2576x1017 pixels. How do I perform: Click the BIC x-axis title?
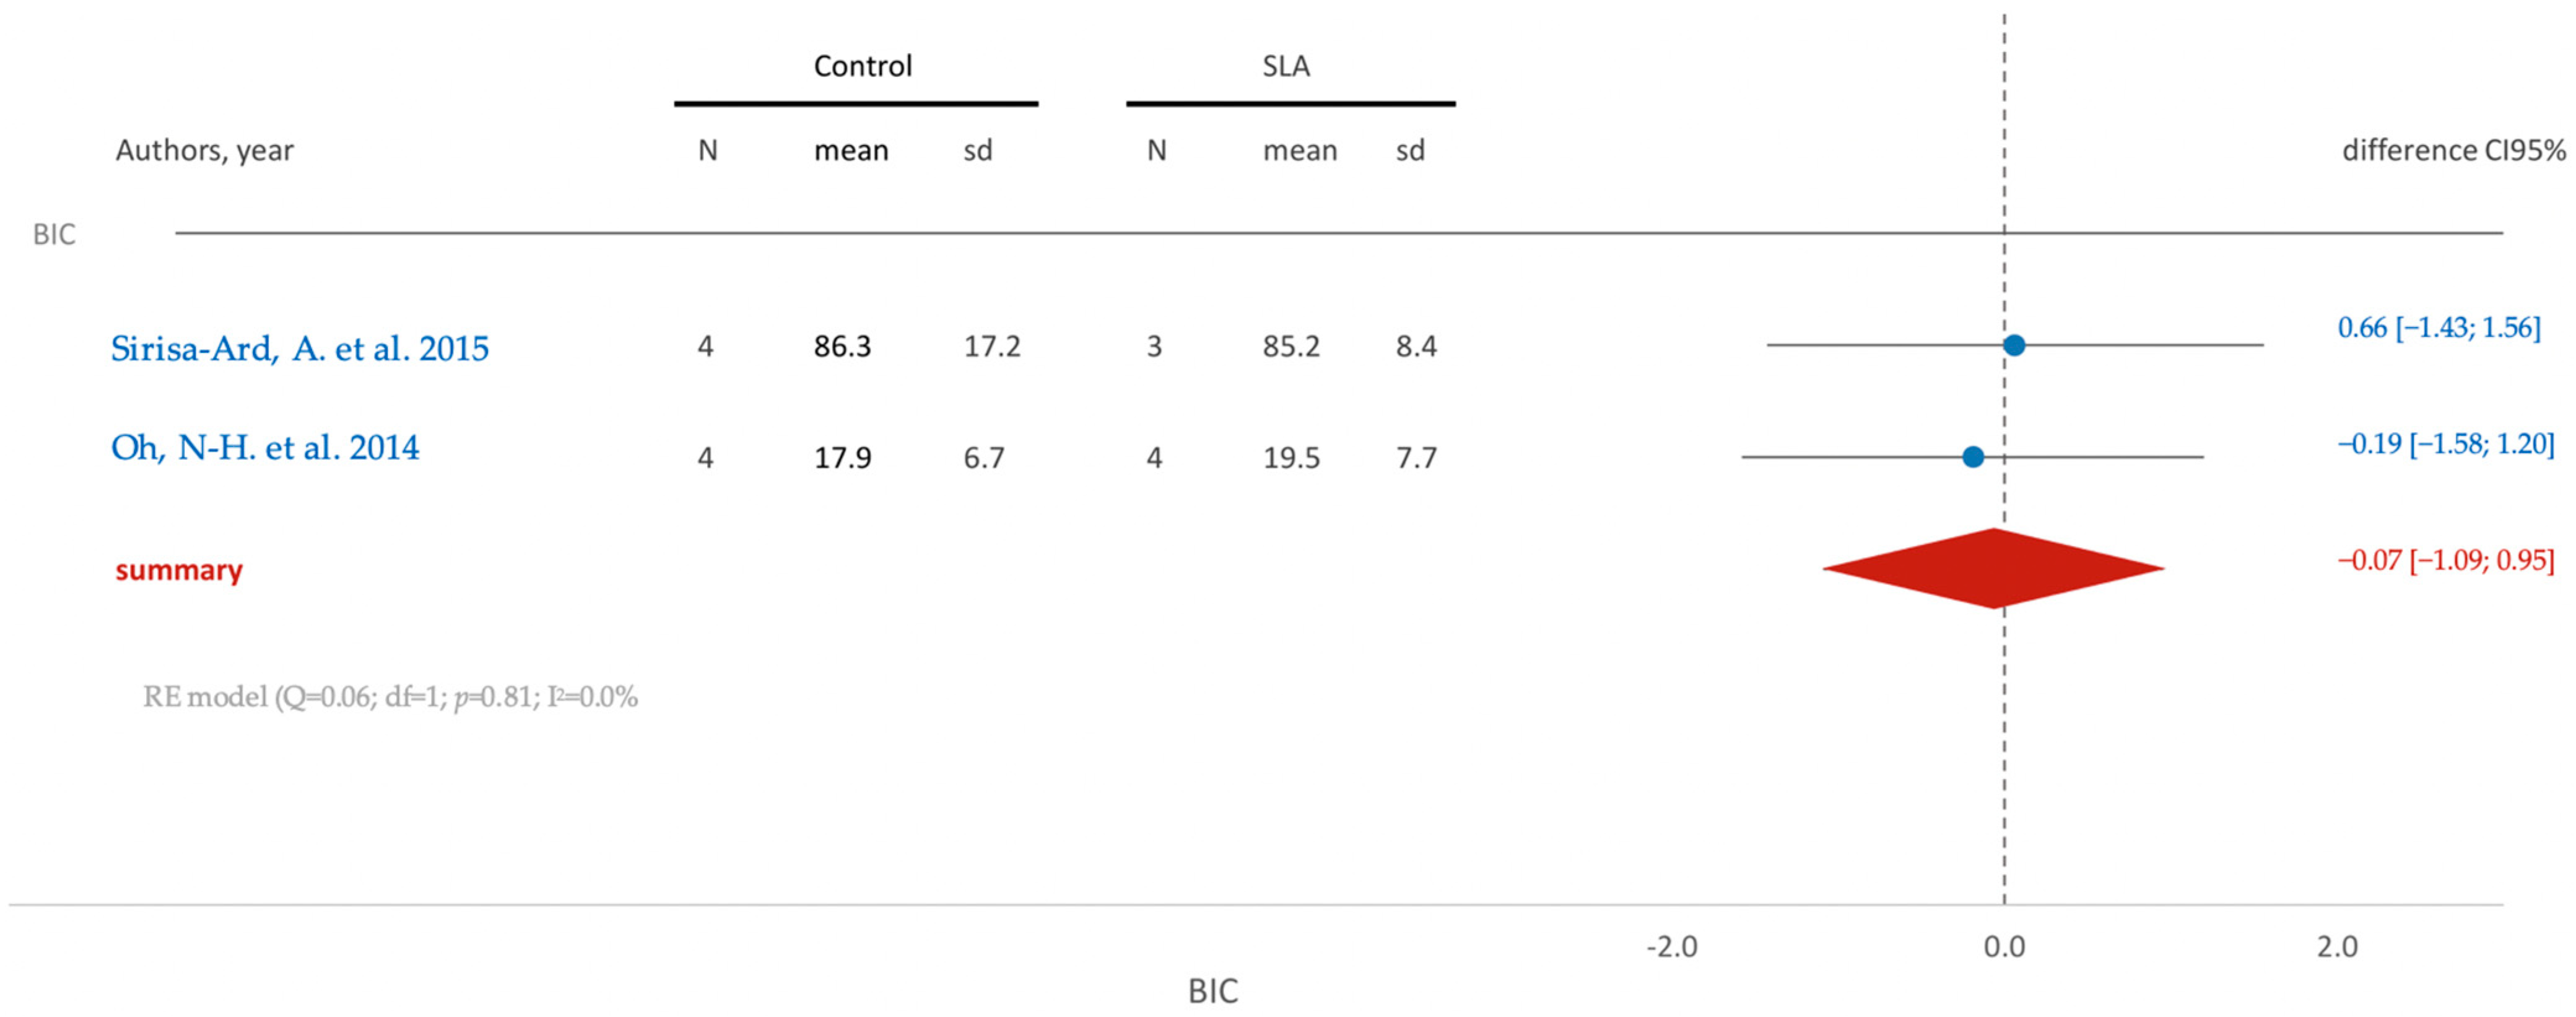coord(1213,991)
